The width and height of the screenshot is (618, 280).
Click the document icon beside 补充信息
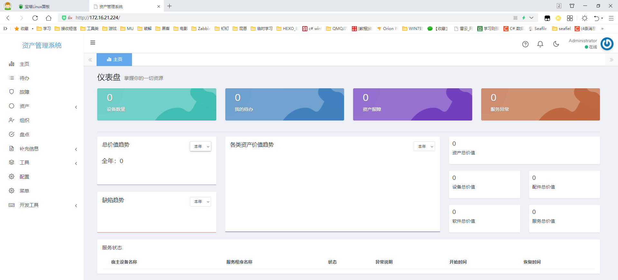[x=12, y=149]
